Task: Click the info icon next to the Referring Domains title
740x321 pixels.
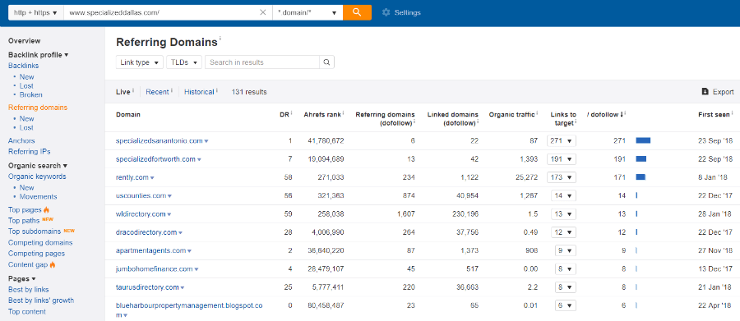Action: pos(220,39)
